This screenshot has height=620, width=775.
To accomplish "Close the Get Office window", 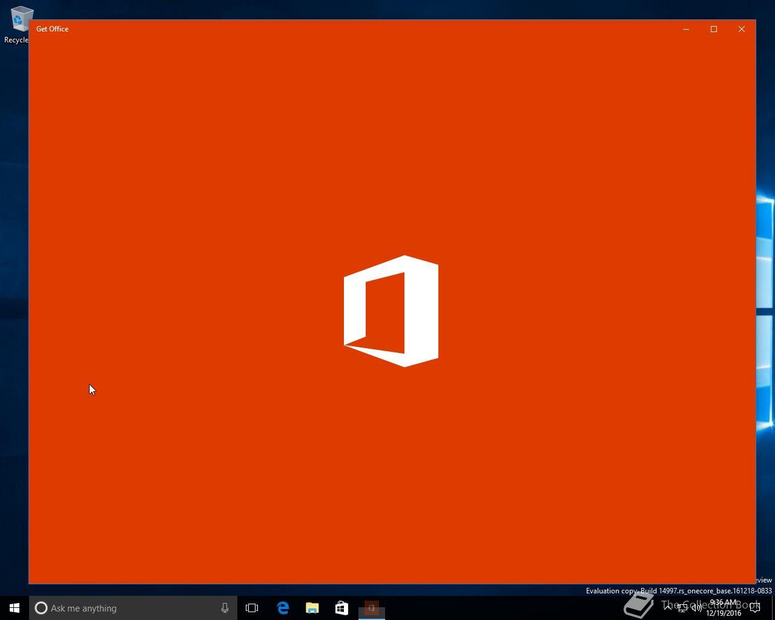I will [742, 29].
